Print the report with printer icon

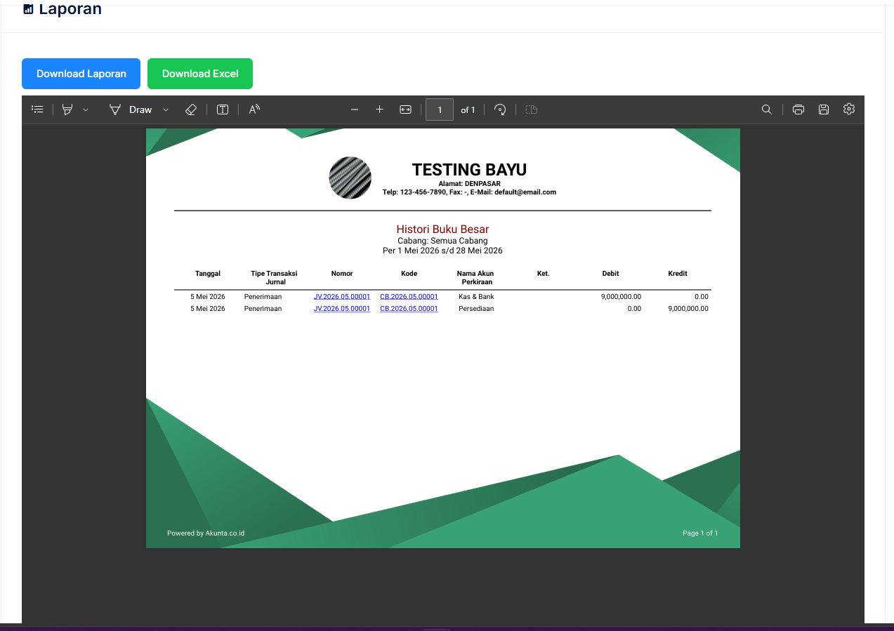798,109
